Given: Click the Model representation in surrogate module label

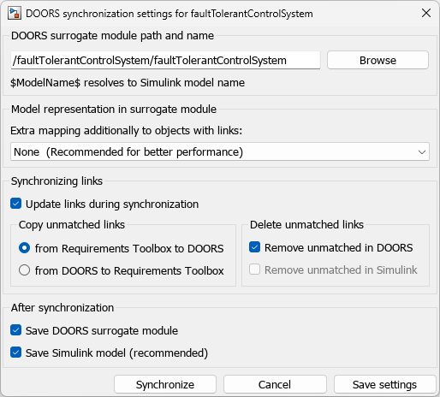Looking at the screenshot, I should pyautogui.click(x=114, y=110).
